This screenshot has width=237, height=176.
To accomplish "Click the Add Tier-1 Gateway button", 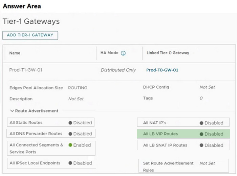I will pyautogui.click(x=30, y=35).
